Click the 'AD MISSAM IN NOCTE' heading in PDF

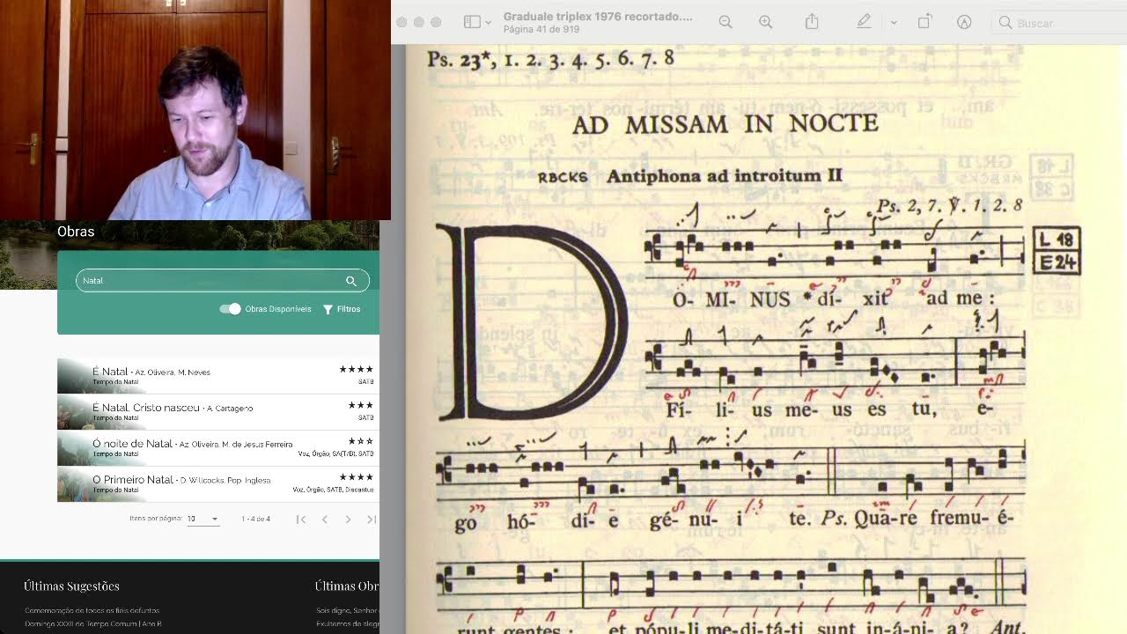726,124
